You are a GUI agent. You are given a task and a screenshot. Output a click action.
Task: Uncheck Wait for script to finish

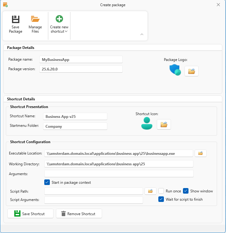coord(161,199)
